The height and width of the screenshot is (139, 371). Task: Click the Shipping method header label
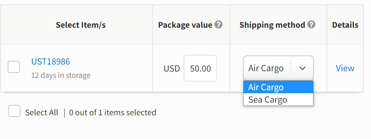pyautogui.click(x=272, y=25)
